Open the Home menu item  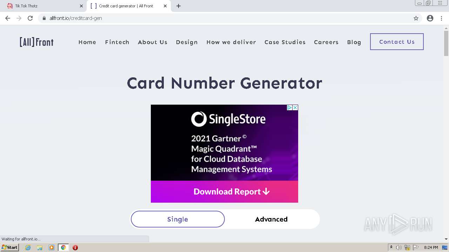tap(87, 42)
